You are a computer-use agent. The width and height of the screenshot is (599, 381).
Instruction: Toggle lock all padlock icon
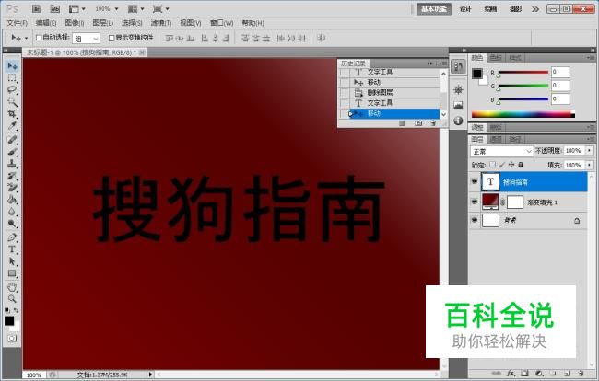521,165
